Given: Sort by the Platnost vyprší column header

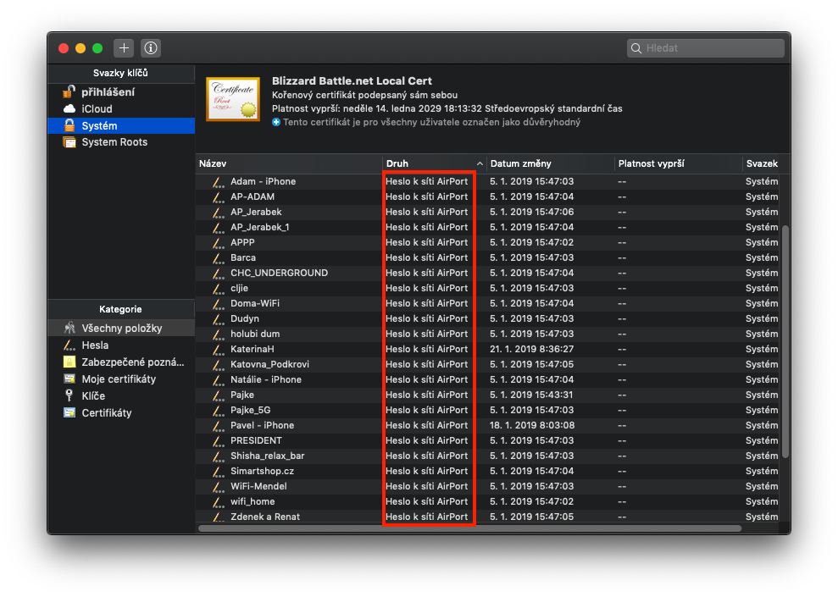Looking at the screenshot, I should pyautogui.click(x=678, y=164).
